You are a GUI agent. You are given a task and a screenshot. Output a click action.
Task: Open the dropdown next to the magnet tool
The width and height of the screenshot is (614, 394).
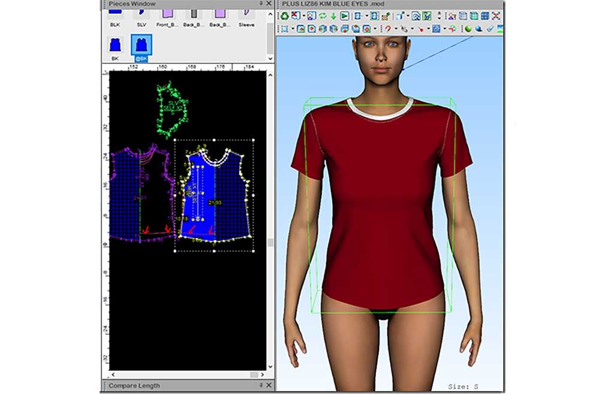(x=396, y=29)
